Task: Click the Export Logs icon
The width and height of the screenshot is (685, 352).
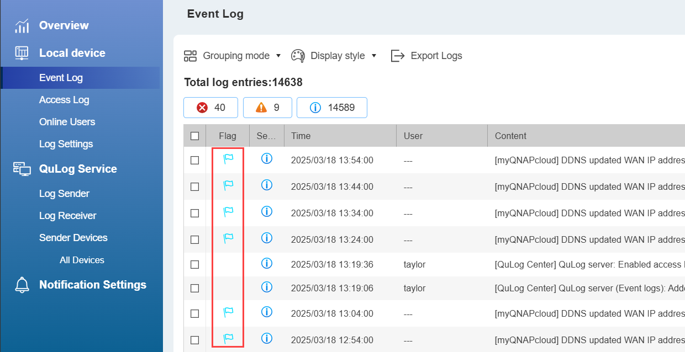Action: [x=398, y=56]
